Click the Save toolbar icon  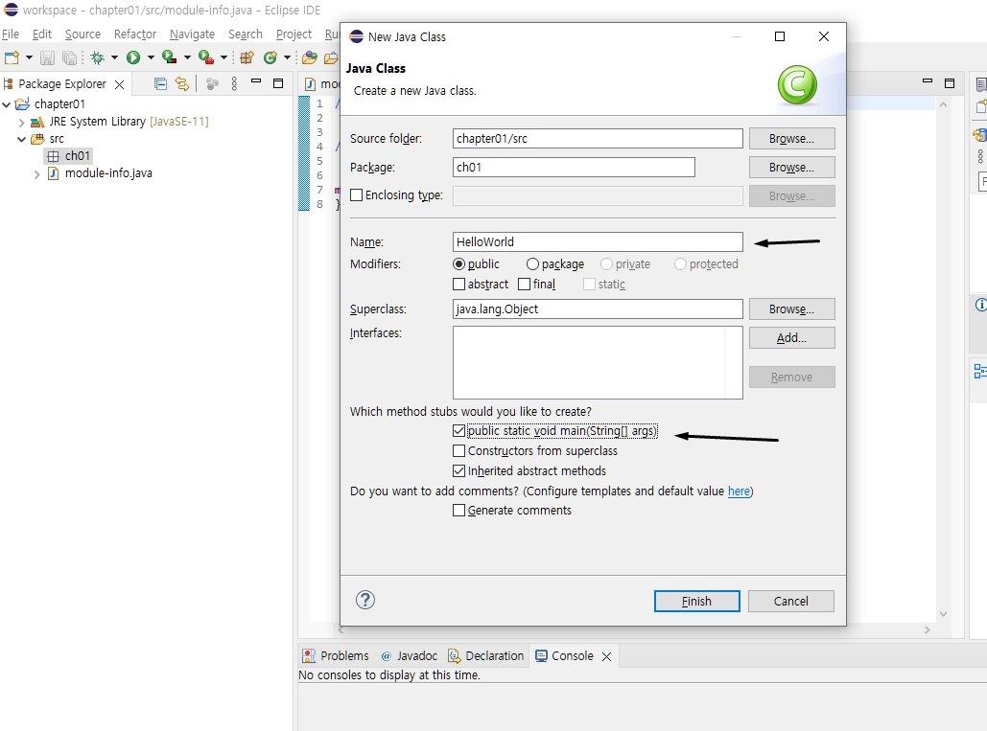tap(47, 57)
